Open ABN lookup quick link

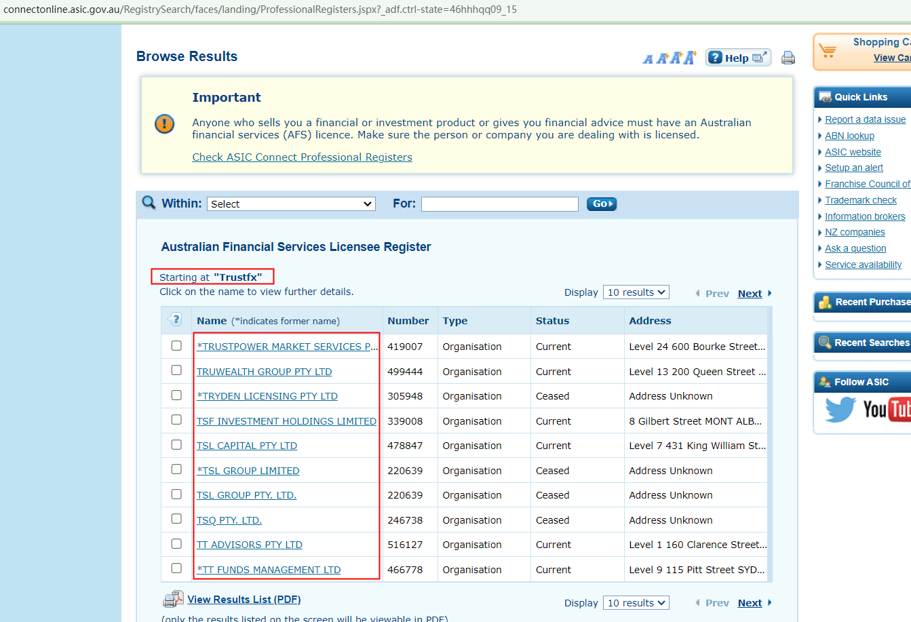click(850, 136)
